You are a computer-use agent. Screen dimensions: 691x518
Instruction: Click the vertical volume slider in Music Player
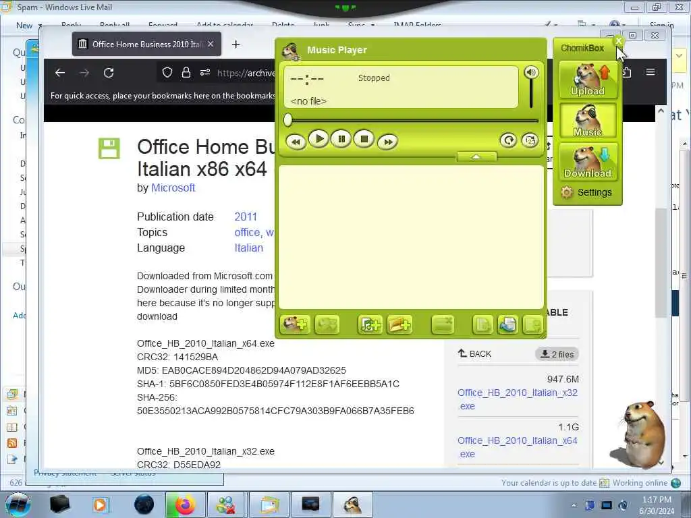pos(531,94)
